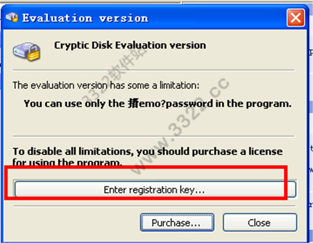Click the background window strip at right edge

coord(309,130)
